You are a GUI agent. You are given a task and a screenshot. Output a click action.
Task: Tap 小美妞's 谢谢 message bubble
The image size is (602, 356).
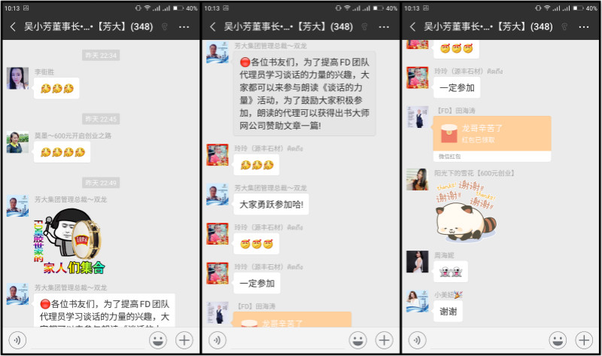click(x=447, y=310)
